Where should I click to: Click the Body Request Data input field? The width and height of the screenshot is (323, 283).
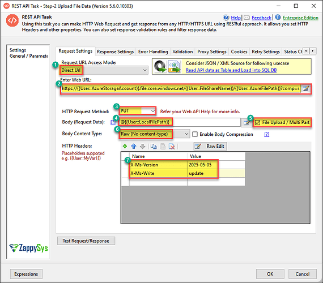(180, 122)
